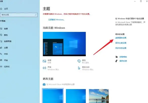148x103 pixels.
Task: Maximize the settings window
Action: (141, 1)
